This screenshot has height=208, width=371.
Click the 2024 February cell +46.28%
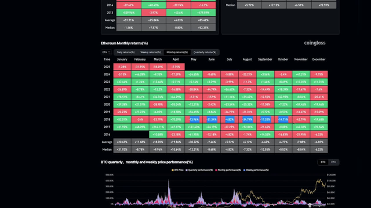coord(140,75)
